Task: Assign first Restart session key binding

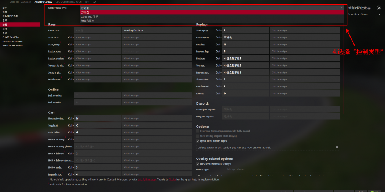Action: 98,58
